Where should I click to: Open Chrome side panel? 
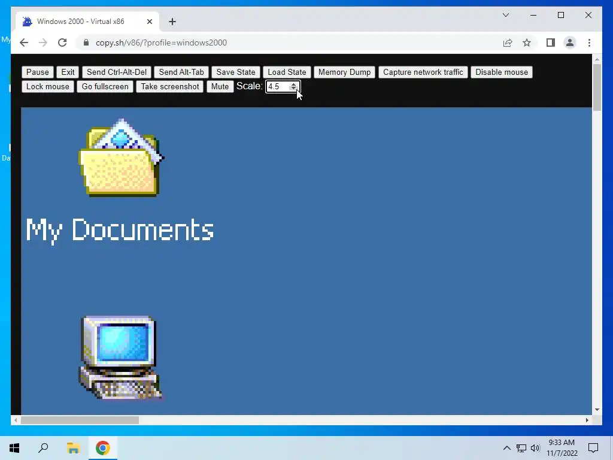tap(551, 43)
